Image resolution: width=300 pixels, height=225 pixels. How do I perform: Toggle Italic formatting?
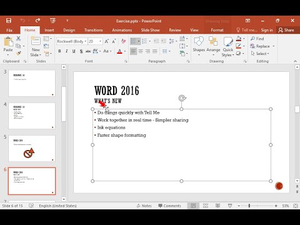tap(67, 51)
